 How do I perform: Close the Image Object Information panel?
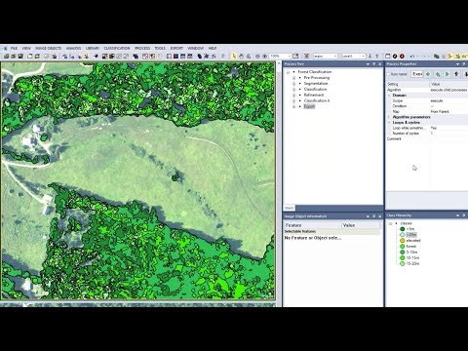tap(379, 216)
